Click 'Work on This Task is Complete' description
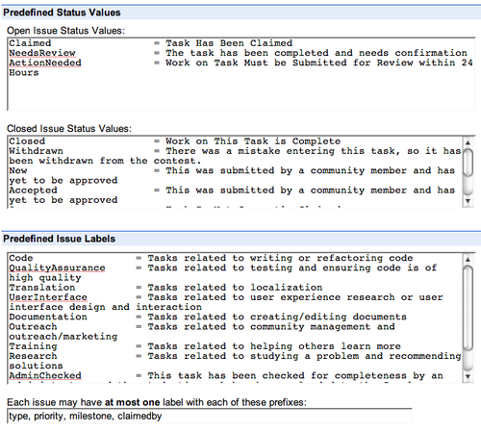 click(253, 141)
